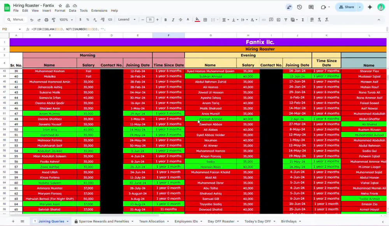Screen dimensions: 389x226
Task: Switch to the Day OFF Roaster tab
Action: tap(221, 221)
